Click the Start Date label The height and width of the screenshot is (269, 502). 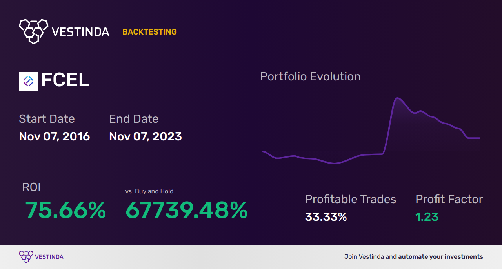47,119
